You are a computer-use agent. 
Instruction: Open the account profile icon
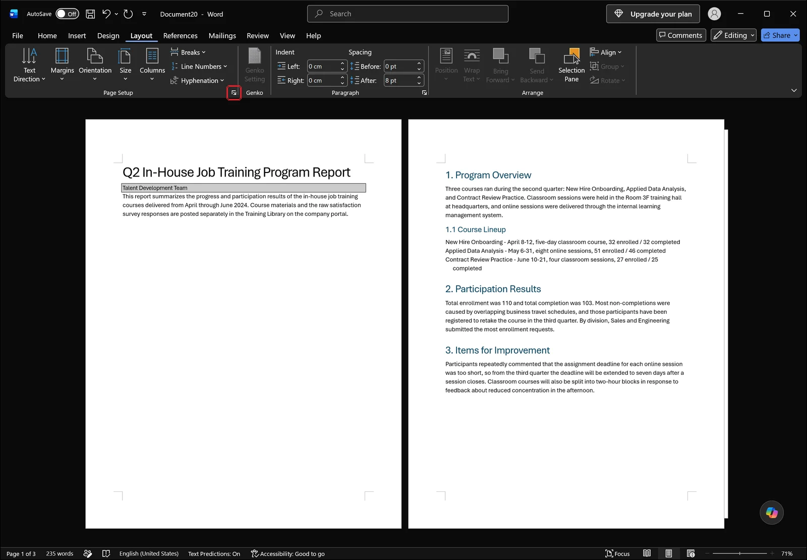(x=714, y=14)
